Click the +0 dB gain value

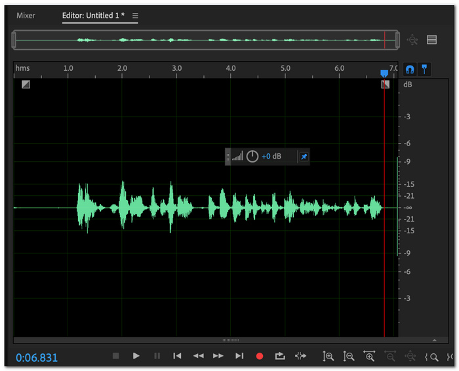pyautogui.click(x=271, y=156)
